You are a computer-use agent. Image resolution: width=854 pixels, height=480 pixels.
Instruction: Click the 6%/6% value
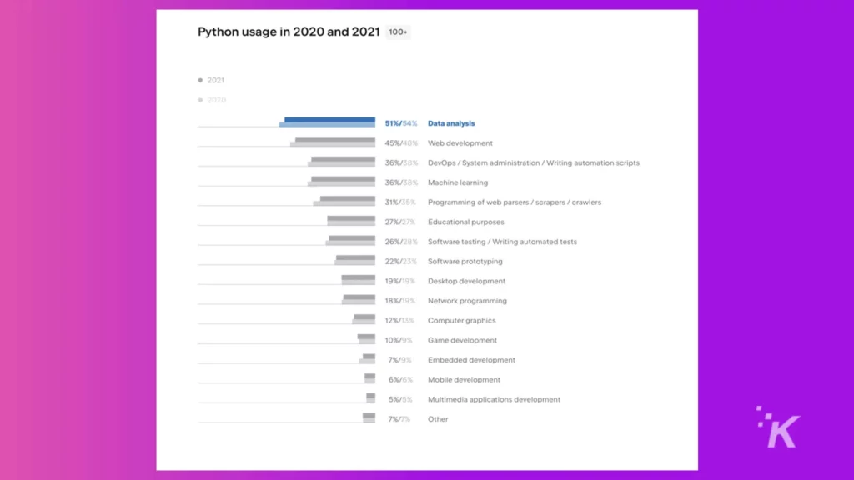pyautogui.click(x=400, y=379)
